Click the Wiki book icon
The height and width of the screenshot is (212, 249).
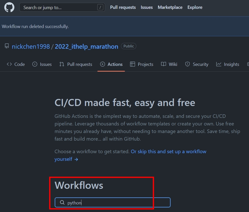click(x=164, y=64)
